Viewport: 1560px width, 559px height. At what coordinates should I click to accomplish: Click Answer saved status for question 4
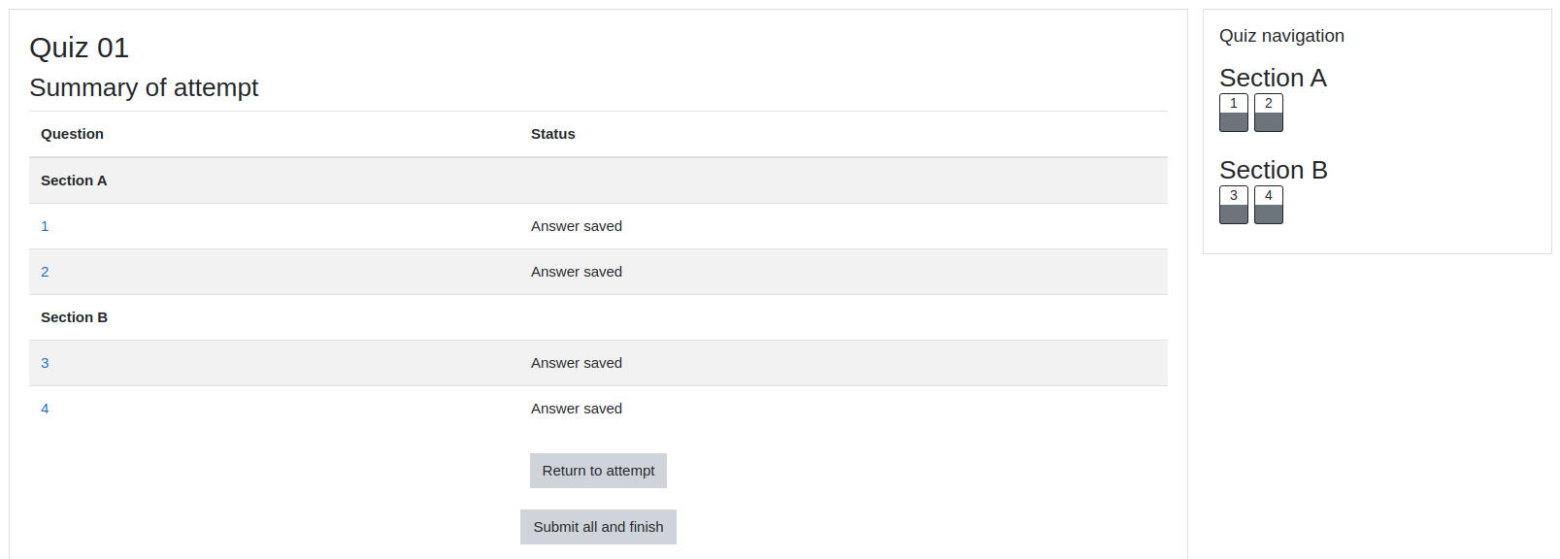click(577, 409)
